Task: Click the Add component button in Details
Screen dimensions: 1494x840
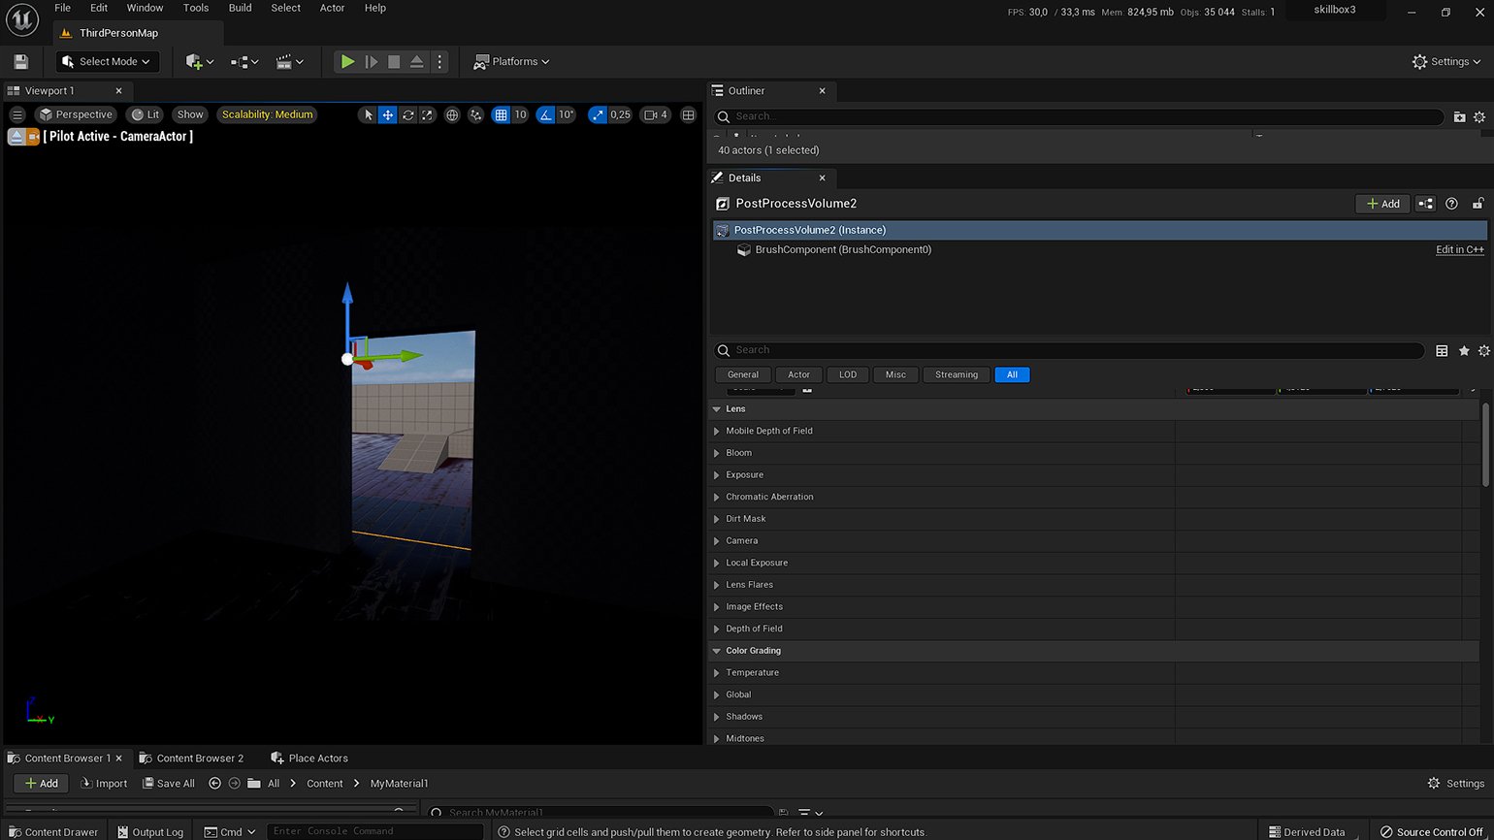Action: 1382,204
